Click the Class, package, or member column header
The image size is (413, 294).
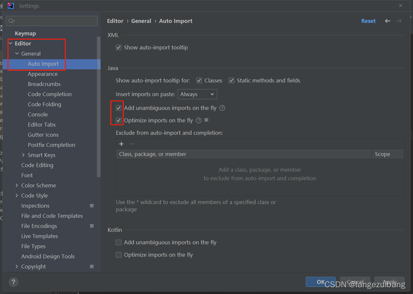pyautogui.click(x=244, y=154)
